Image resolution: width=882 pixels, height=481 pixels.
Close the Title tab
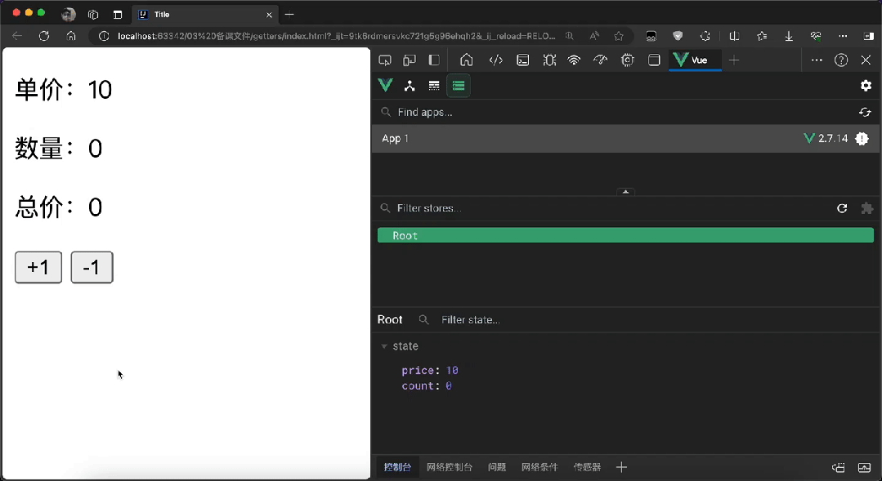coord(270,15)
